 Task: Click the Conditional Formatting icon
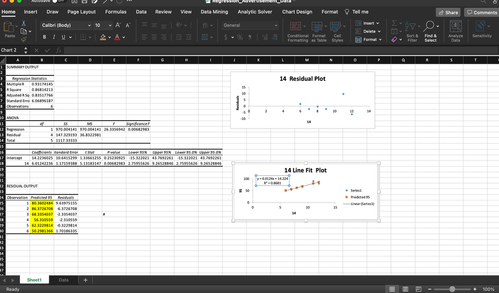pos(295,26)
